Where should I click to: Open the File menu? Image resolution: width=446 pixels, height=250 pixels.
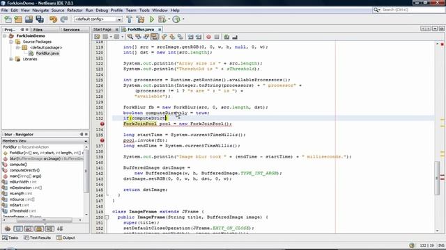tap(5, 10)
